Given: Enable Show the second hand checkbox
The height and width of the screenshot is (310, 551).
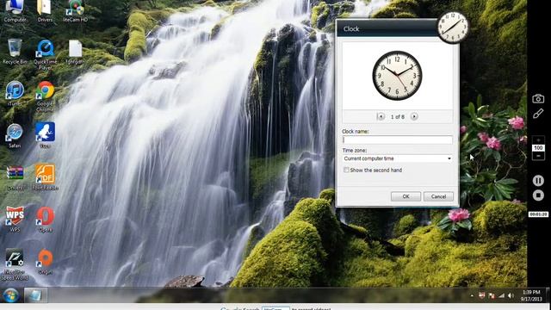Looking at the screenshot, I should click(x=346, y=170).
